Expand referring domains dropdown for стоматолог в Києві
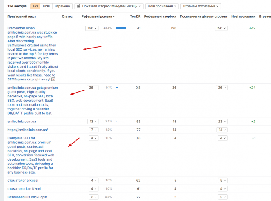The height and width of the screenshot is (201, 271). pos(94,181)
